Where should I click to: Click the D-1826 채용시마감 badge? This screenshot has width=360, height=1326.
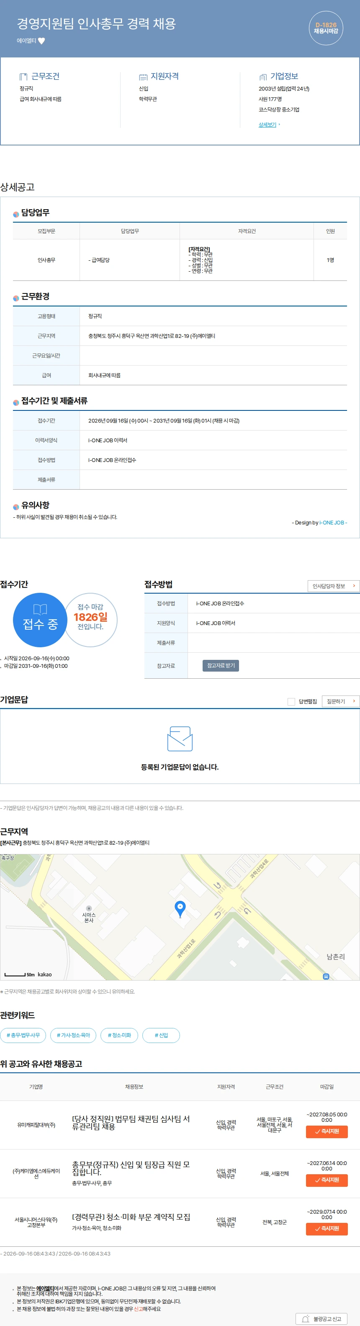[326, 28]
